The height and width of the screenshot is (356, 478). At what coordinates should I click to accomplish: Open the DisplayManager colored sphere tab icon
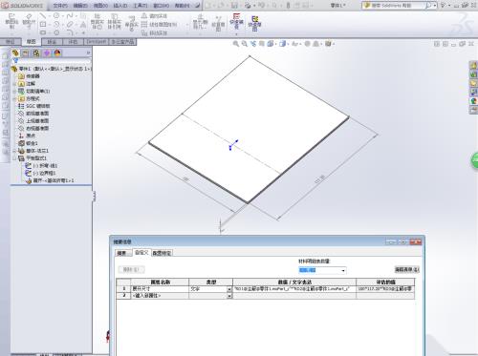coord(57,52)
